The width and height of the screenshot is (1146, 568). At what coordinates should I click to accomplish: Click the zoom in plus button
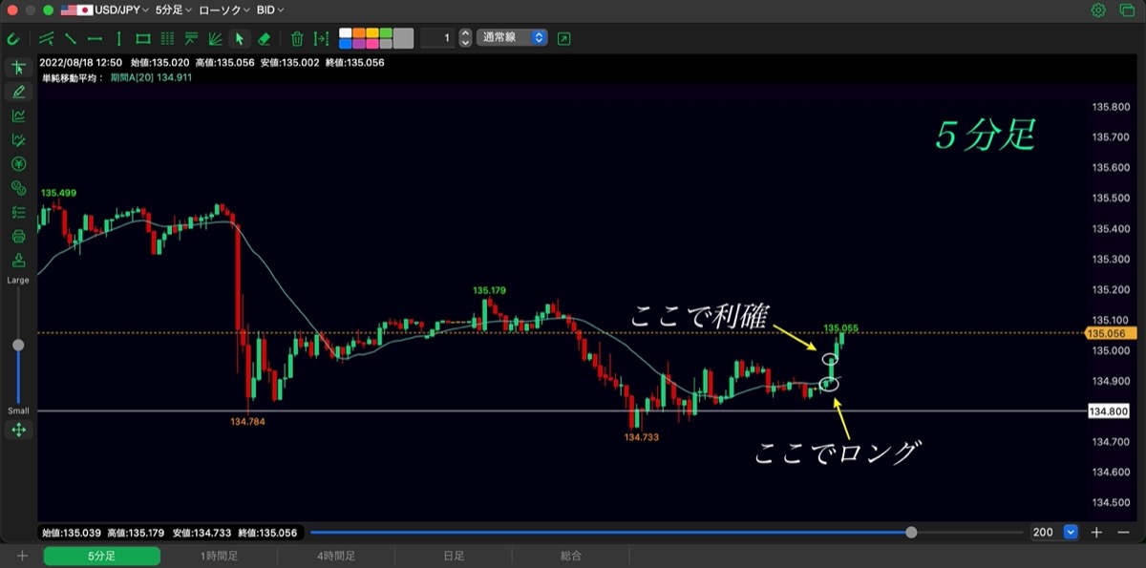(x=1097, y=532)
